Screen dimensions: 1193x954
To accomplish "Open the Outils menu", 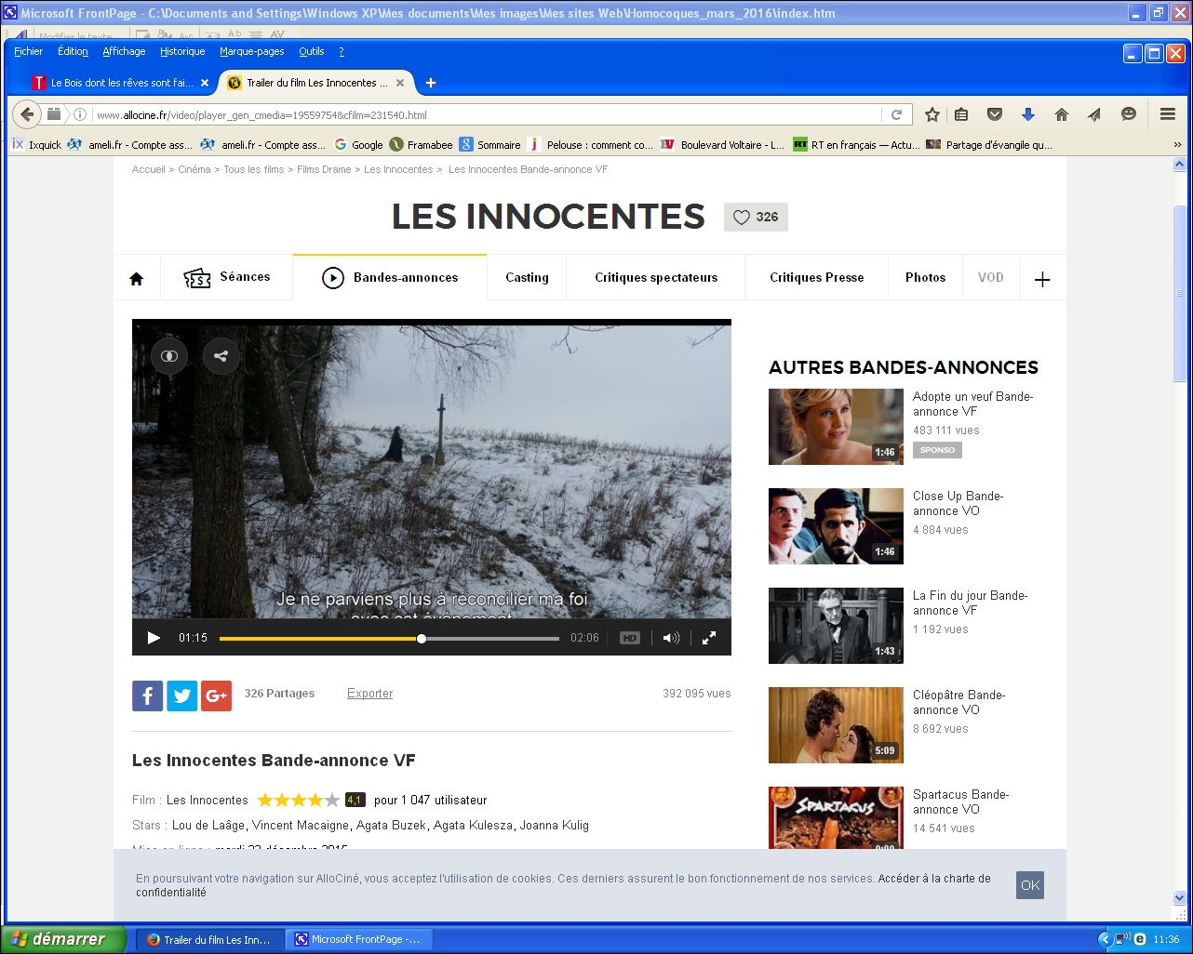I will point(312,51).
